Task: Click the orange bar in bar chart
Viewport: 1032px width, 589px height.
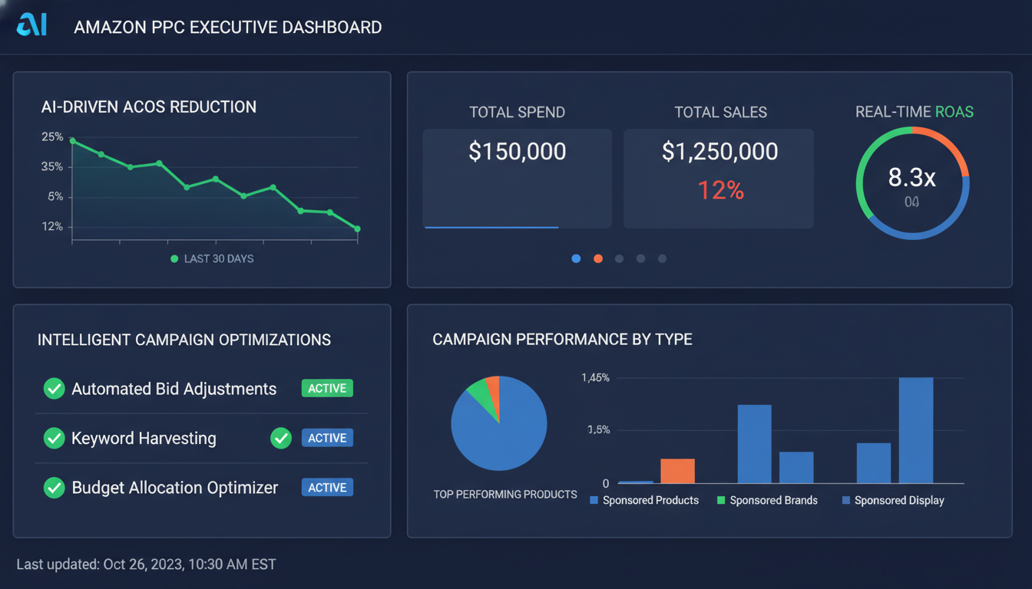Action: coord(677,471)
